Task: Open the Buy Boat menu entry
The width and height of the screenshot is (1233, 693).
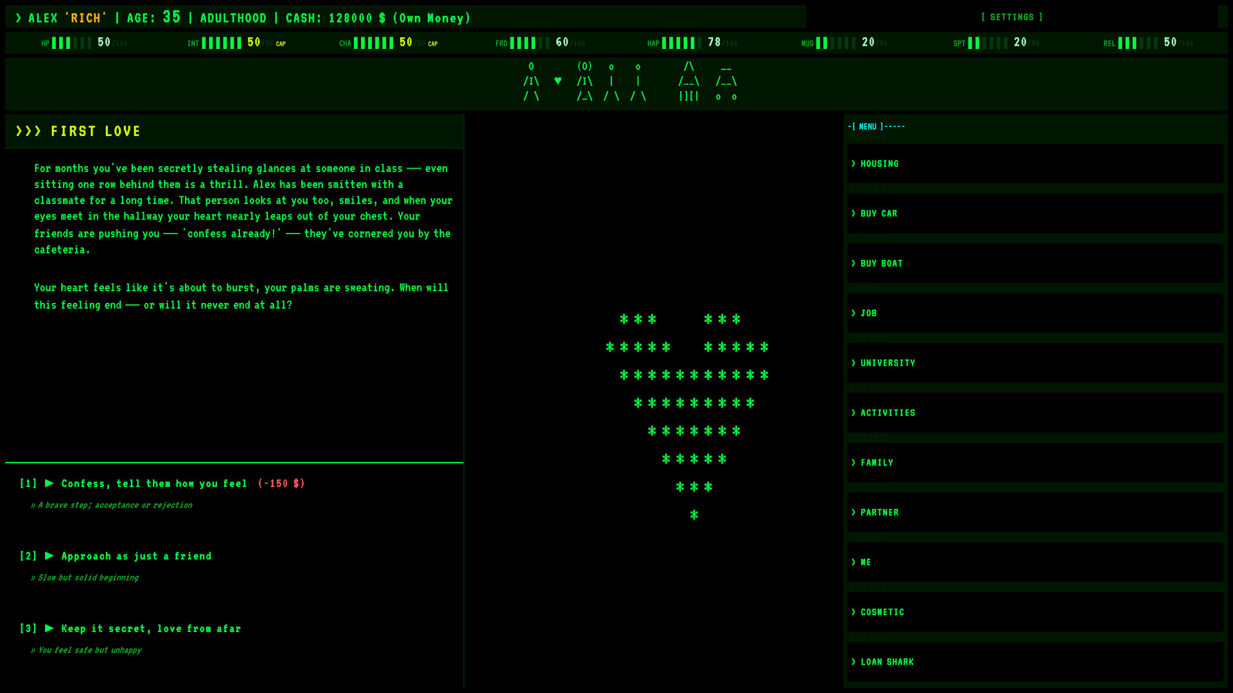Action: pyautogui.click(x=1035, y=263)
